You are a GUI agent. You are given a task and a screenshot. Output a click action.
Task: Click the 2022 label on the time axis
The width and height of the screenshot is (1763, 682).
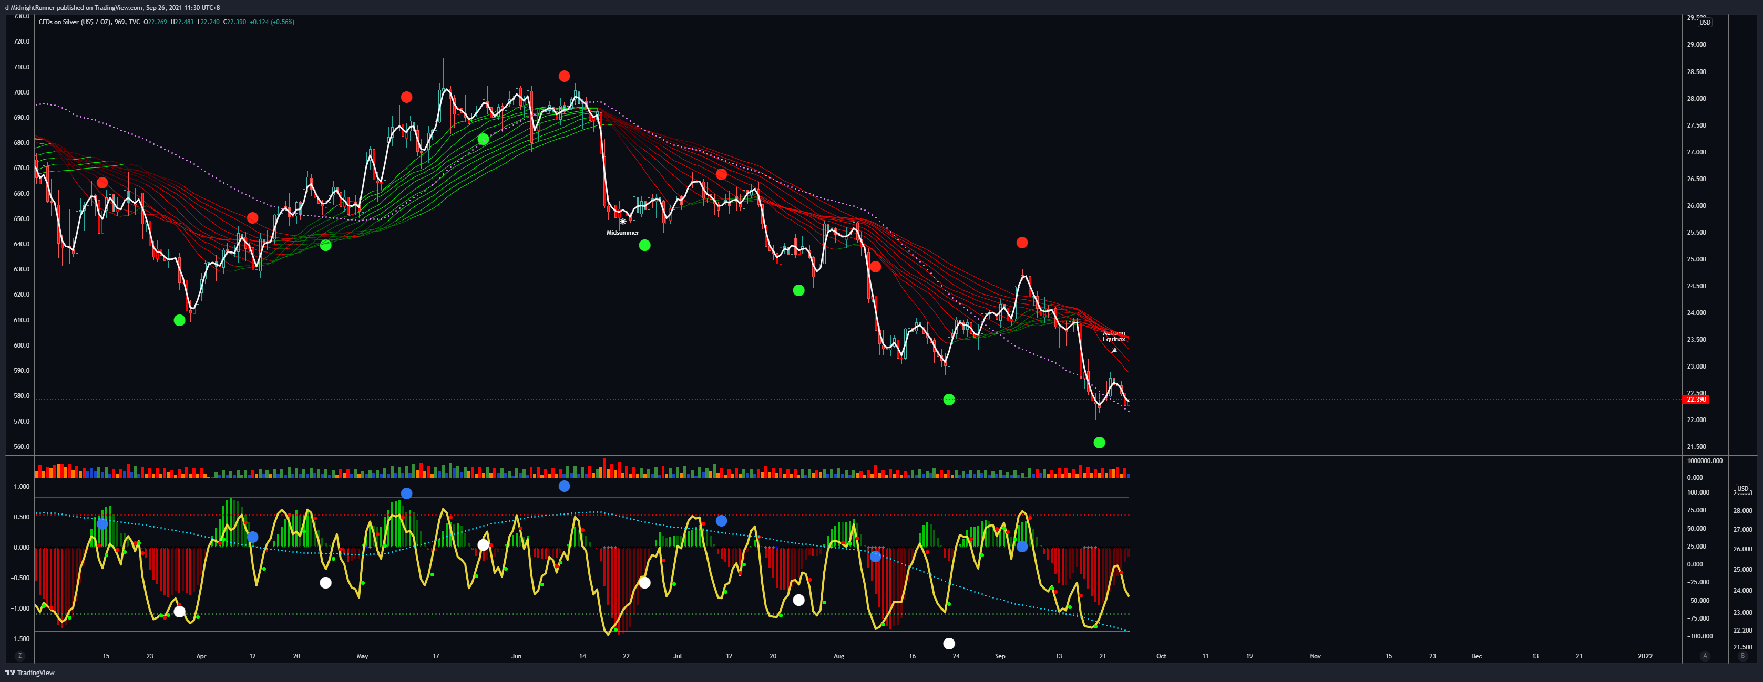pos(1645,656)
